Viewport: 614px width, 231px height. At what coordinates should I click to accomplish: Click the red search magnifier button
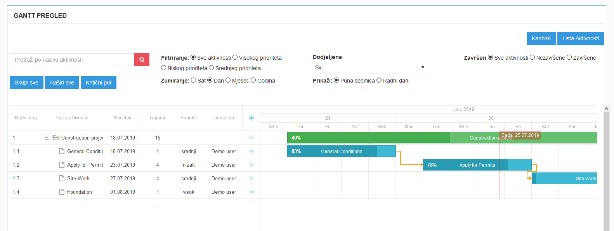[142, 60]
